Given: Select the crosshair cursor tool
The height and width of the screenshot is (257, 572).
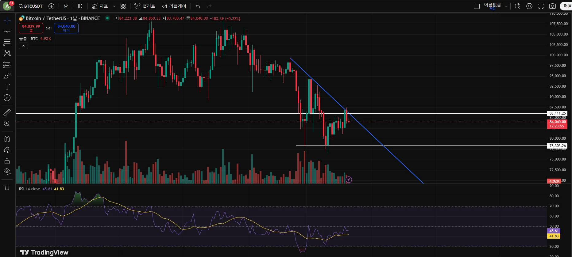Looking at the screenshot, I should point(7,21).
